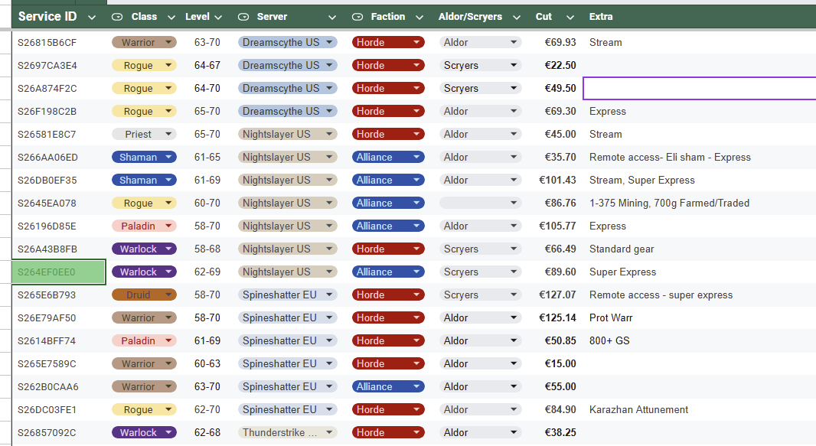
Task: Select the level cell 60-63
Action: [207, 363]
